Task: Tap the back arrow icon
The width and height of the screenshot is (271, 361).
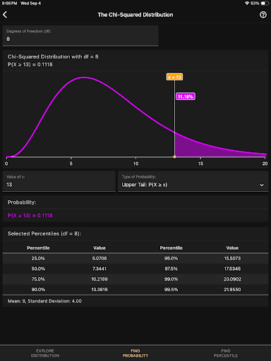Action: tap(5, 15)
